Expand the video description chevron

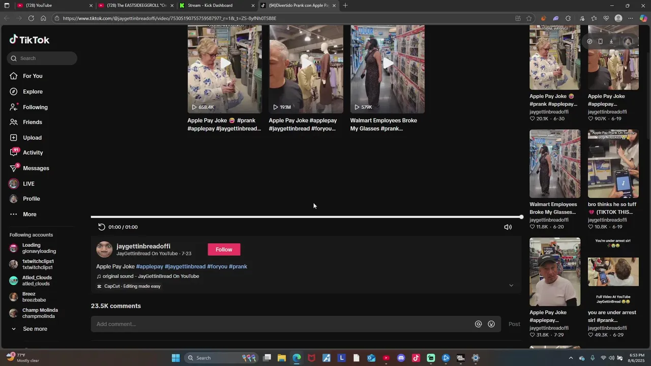[x=511, y=286]
